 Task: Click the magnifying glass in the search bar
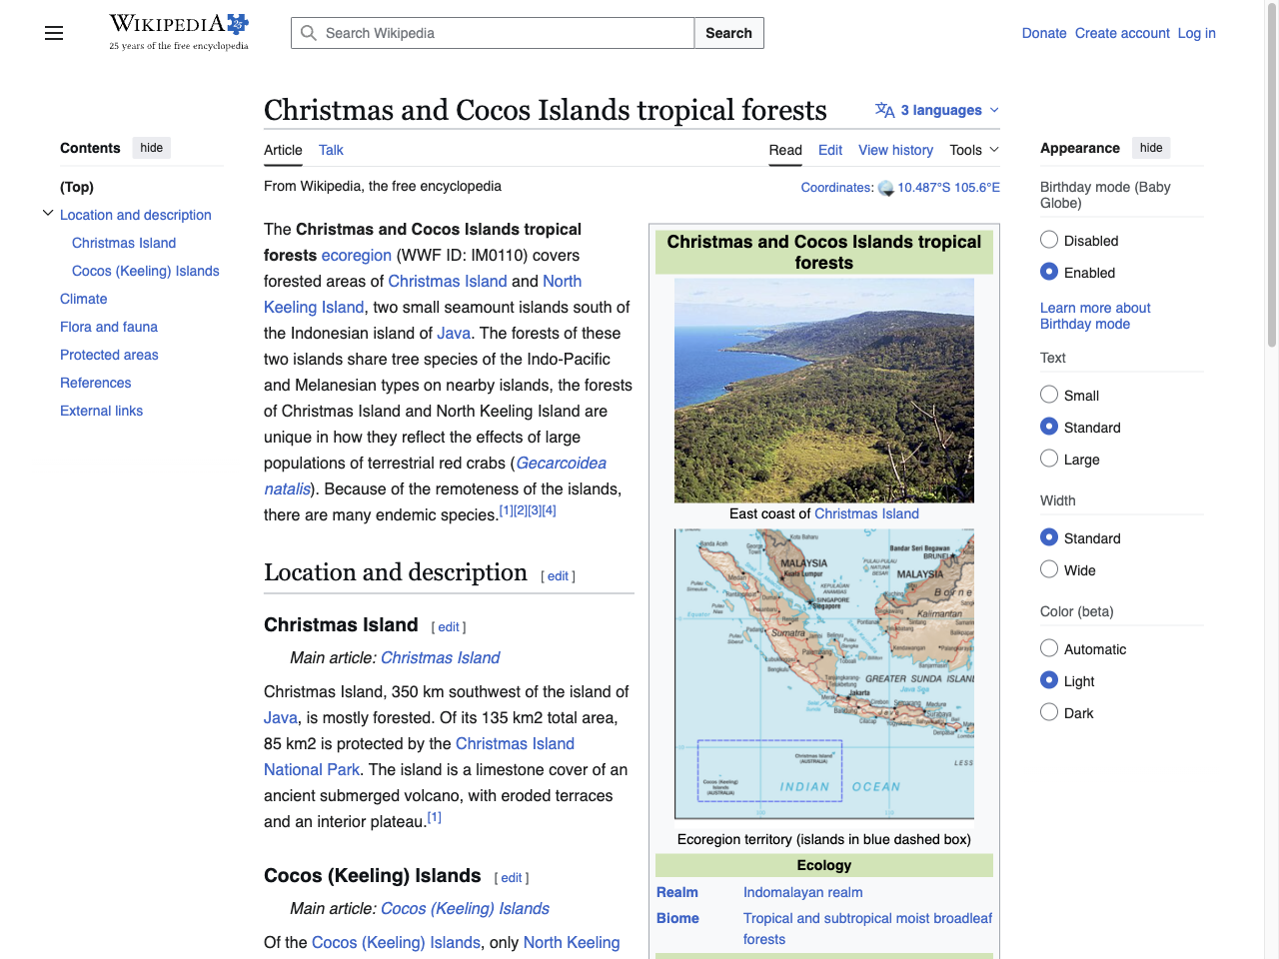309,33
